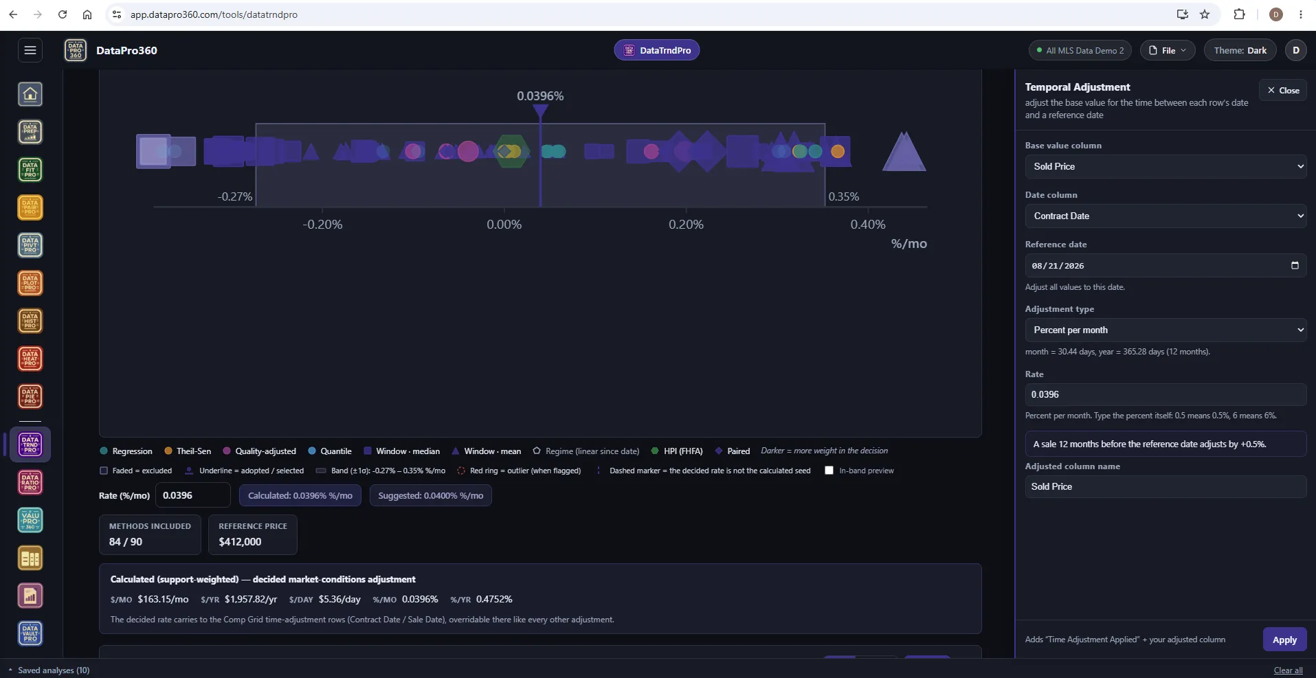Apply the temporal adjustment
1316x678 pixels.
1284,640
